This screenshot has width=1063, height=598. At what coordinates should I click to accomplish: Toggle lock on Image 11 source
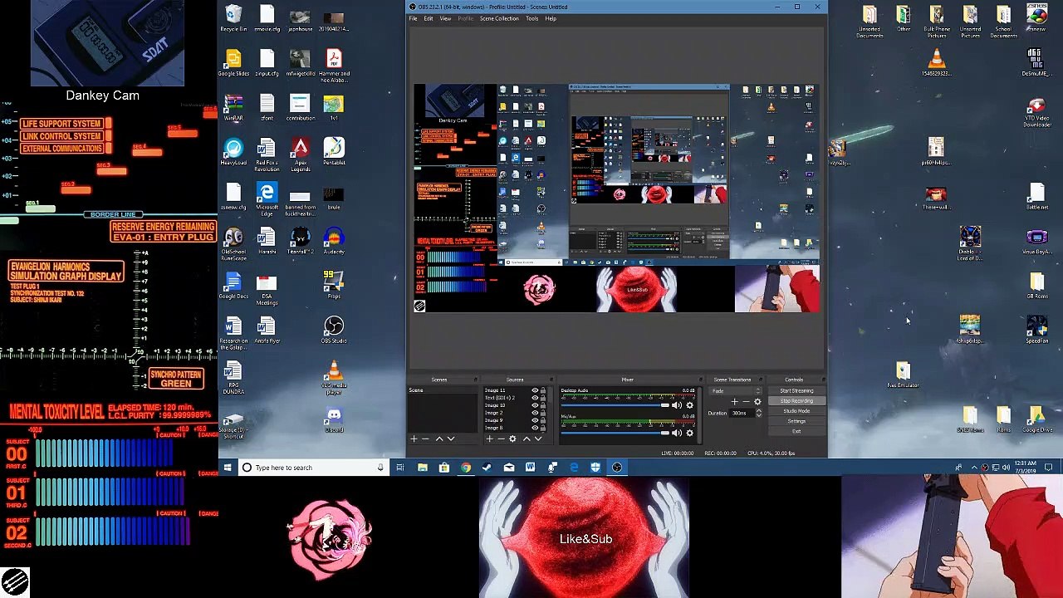pos(543,390)
